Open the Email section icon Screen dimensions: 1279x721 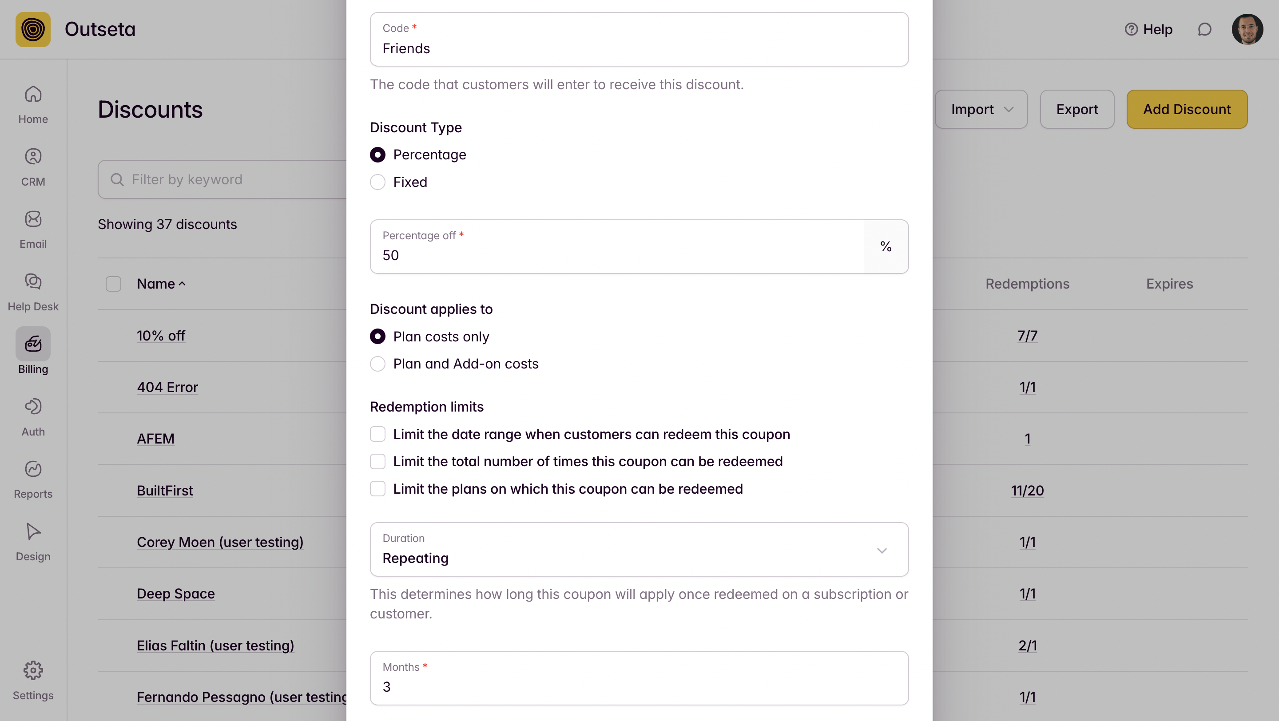click(33, 219)
